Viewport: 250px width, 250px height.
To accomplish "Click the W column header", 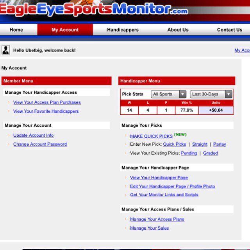I will 129,103.
